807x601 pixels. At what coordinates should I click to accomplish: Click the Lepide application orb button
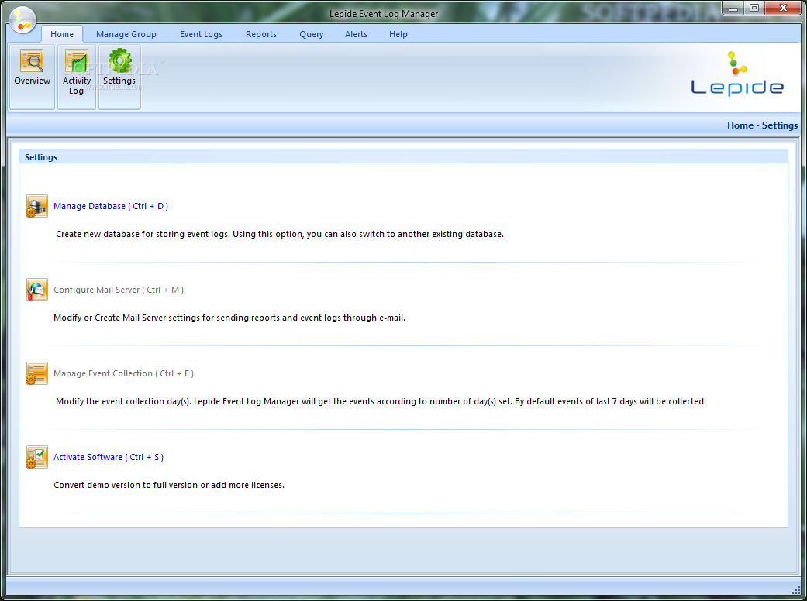point(22,19)
